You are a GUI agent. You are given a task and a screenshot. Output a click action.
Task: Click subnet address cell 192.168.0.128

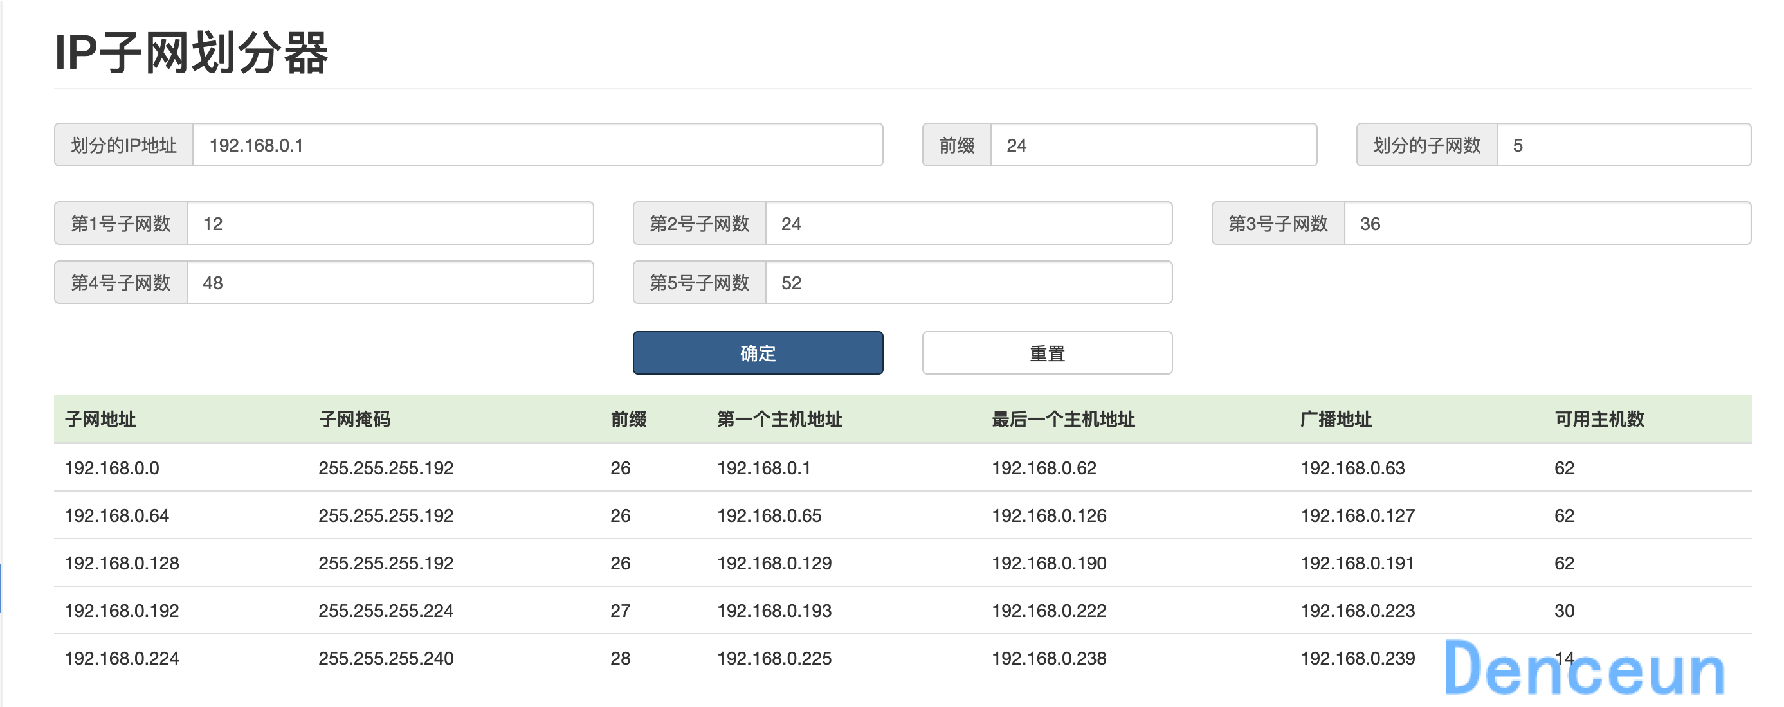coord(122,563)
